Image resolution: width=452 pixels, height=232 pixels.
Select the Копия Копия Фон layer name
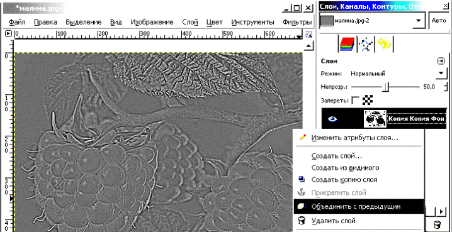click(417, 118)
